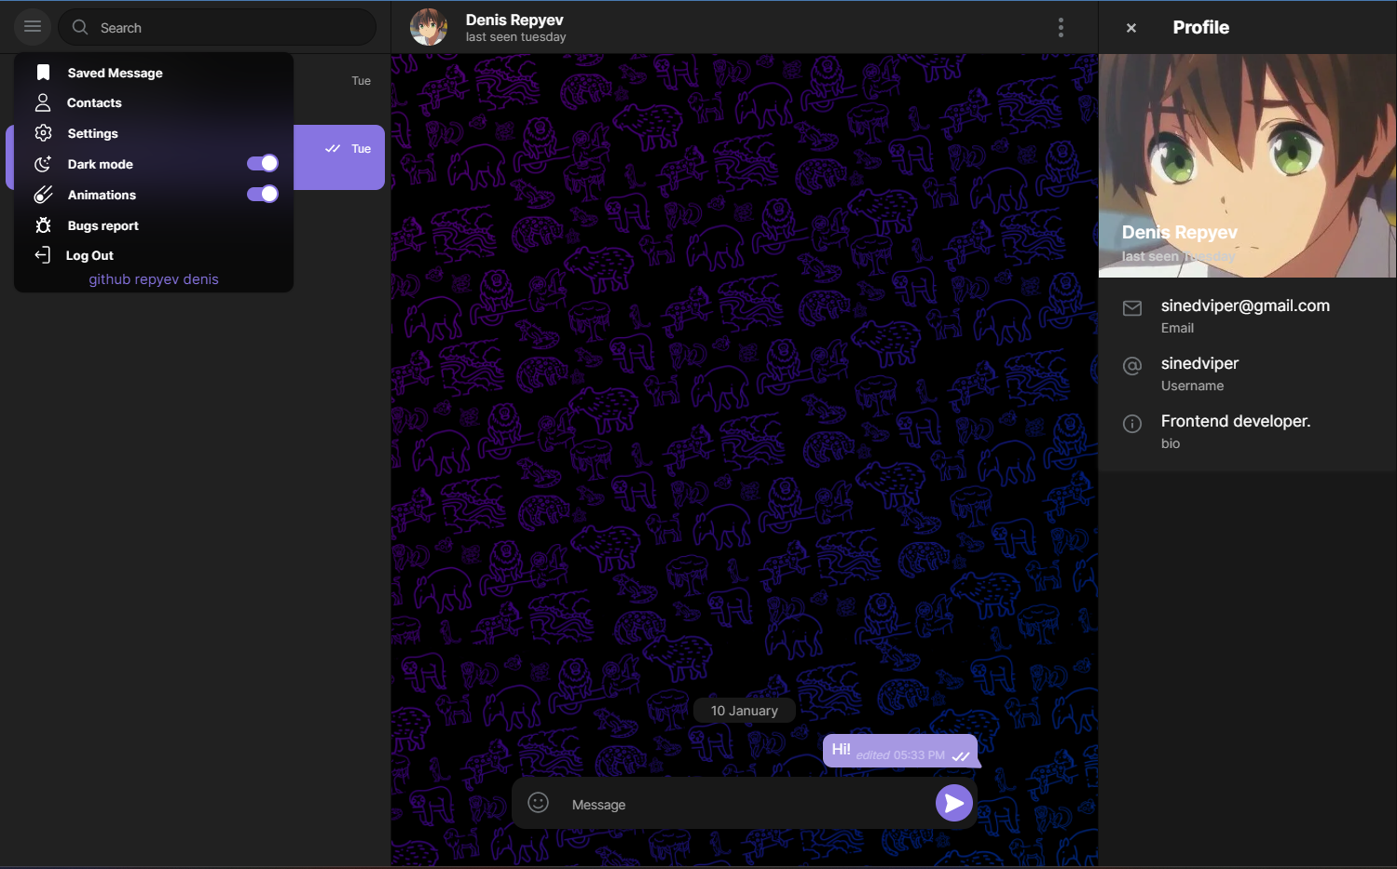Disable the Dark mode toggle
This screenshot has height=869, width=1397.
[x=262, y=164]
